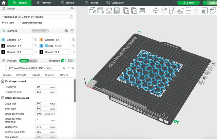Screen dimensions: 217x139
Task: Switch to the Preview tab
Action: 43,3
